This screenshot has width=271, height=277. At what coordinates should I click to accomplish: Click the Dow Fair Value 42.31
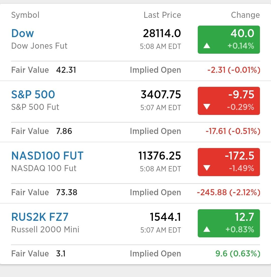[x=66, y=70]
